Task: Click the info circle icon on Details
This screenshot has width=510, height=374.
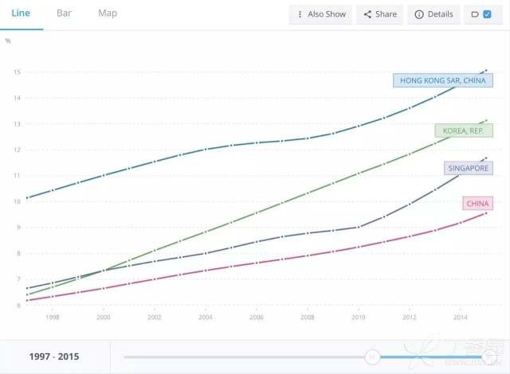Action: click(419, 14)
